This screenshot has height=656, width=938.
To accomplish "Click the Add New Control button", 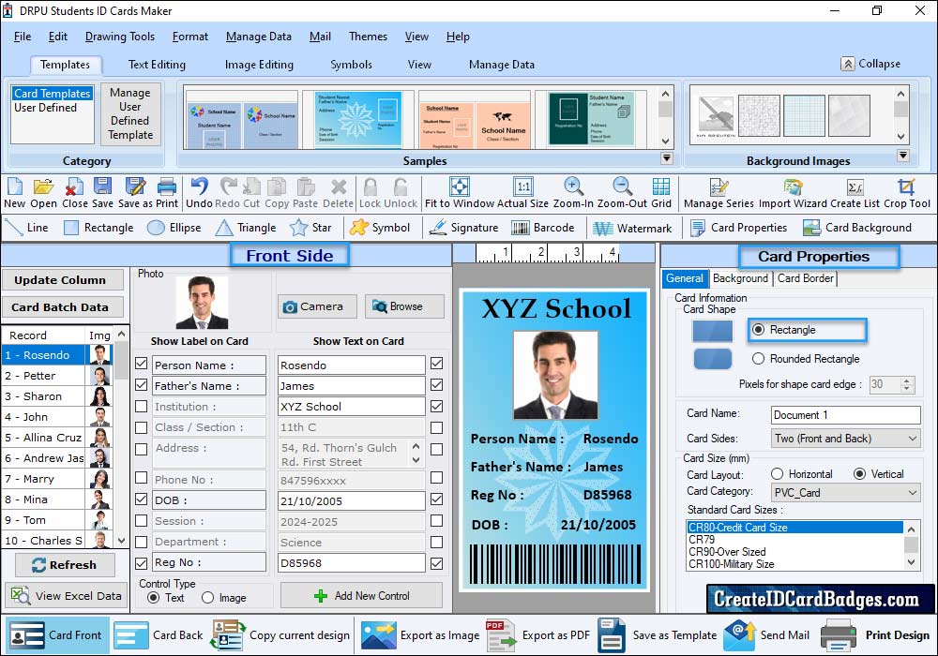I will pyautogui.click(x=361, y=596).
